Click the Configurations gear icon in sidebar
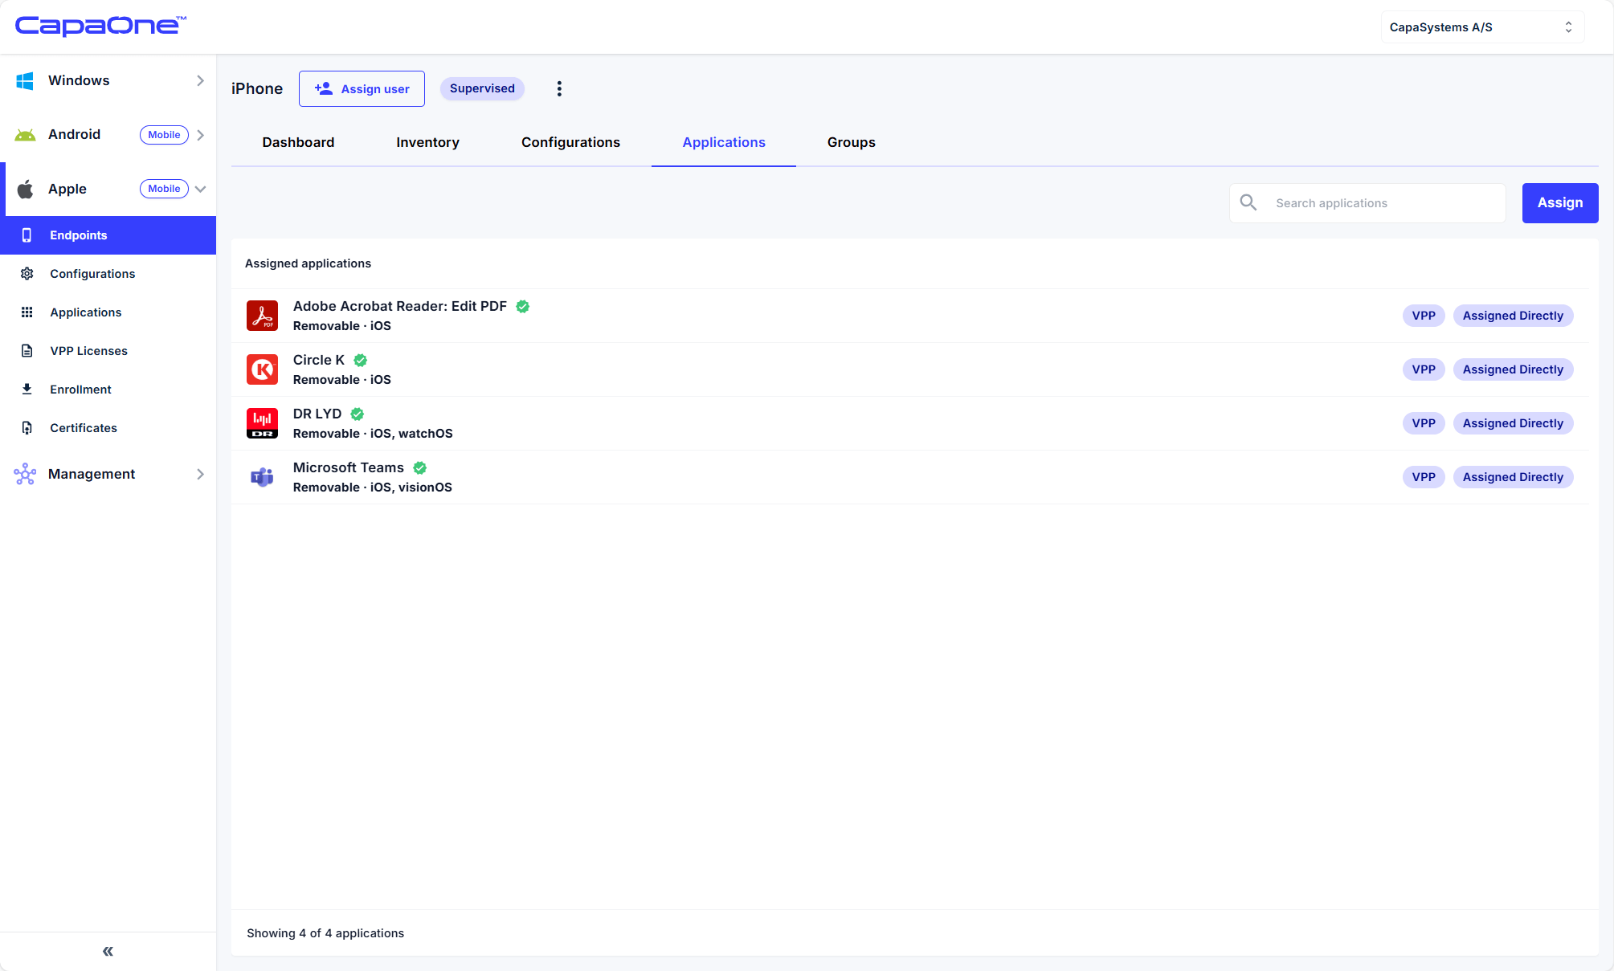The image size is (1614, 971). pyautogui.click(x=27, y=274)
